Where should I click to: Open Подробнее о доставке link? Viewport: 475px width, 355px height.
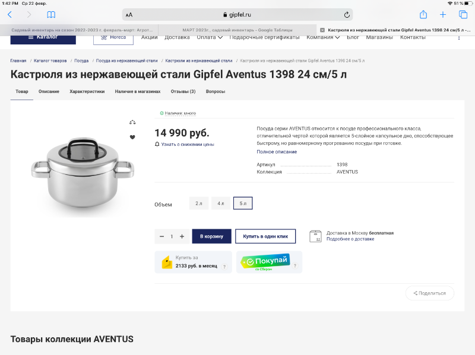[x=350, y=239]
